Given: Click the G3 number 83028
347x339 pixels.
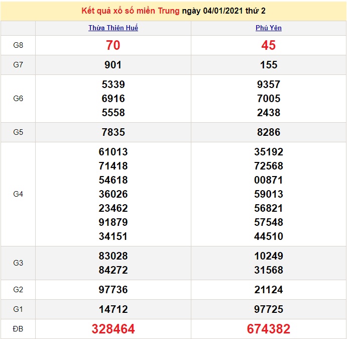Looking at the screenshot, I should click(x=113, y=256).
